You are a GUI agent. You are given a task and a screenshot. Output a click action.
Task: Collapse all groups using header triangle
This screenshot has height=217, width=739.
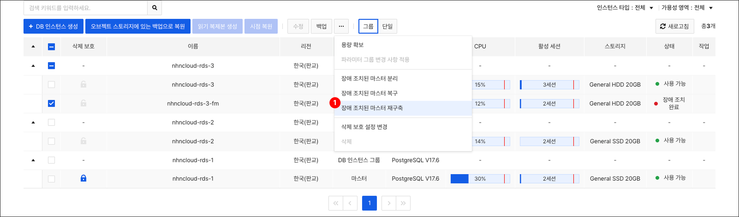[x=33, y=47]
